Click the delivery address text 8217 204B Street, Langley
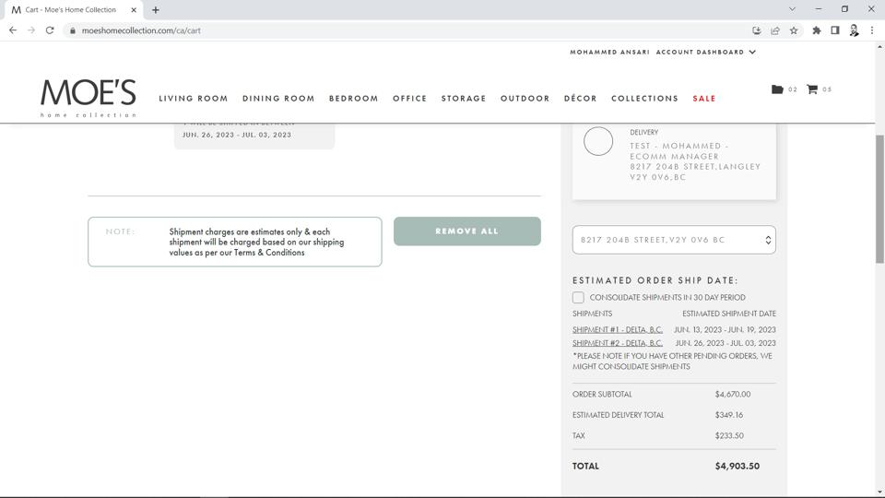This screenshot has width=885, height=498. (x=695, y=167)
